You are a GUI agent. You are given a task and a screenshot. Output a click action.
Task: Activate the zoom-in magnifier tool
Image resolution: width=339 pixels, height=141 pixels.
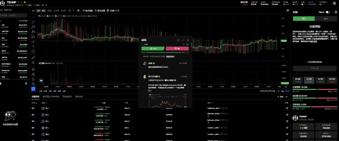tap(33, 63)
